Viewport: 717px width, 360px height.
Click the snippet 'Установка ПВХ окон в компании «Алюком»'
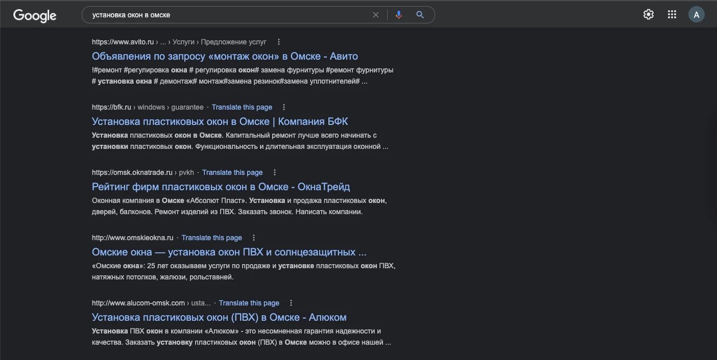(242, 337)
